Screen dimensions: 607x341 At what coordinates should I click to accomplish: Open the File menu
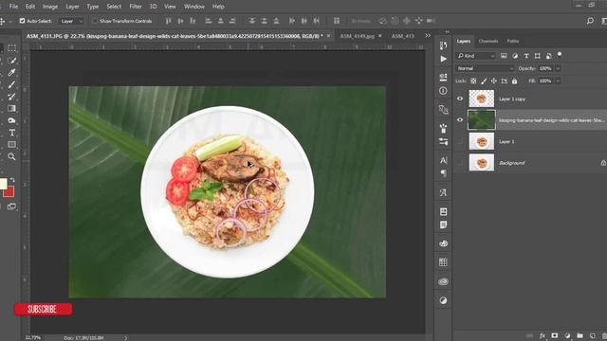coord(13,7)
